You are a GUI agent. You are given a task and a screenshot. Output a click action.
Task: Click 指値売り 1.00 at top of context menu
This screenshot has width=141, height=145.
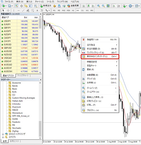point(100,40)
